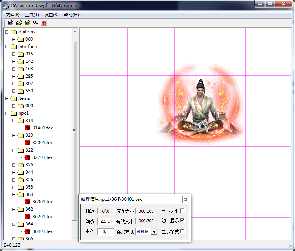This screenshot has width=295, height=251.
Task: Click the interface folder icon
Action: pyautogui.click(x=14, y=47)
